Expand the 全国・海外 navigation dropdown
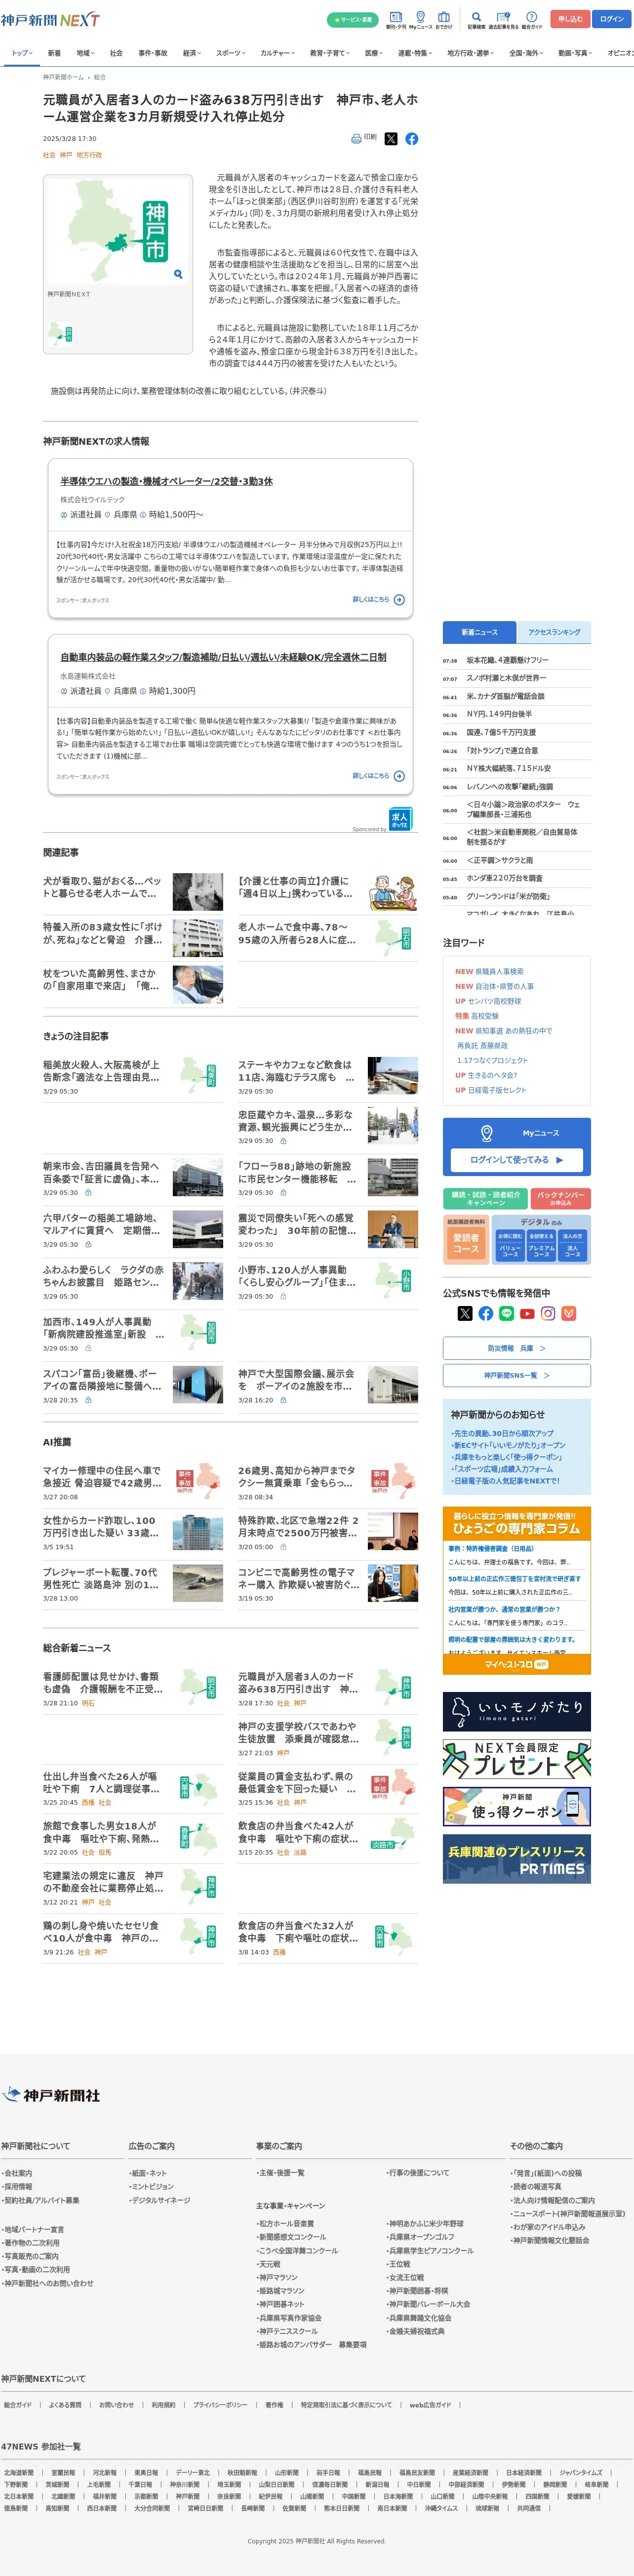This screenshot has height=2576, width=634. click(x=527, y=53)
